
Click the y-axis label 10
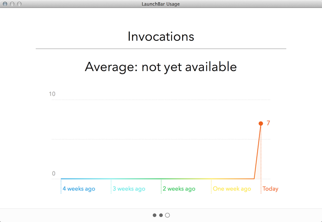[x=52, y=94]
